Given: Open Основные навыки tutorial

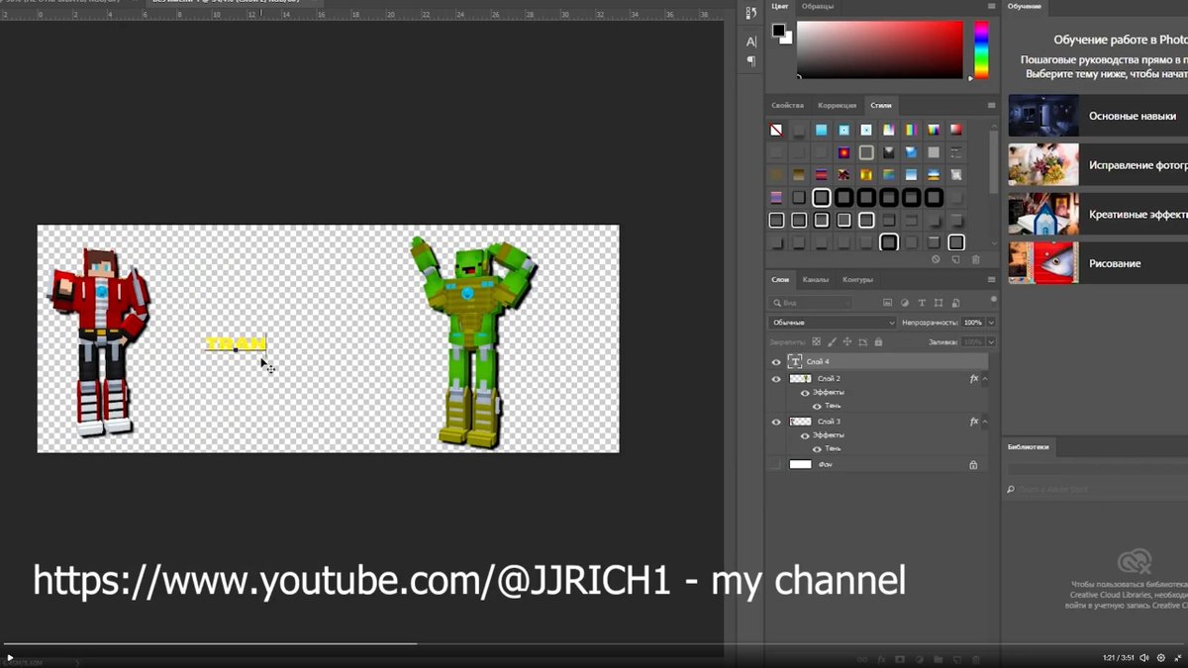Looking at the screenshot, I should (1098, 116).
